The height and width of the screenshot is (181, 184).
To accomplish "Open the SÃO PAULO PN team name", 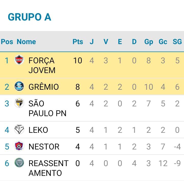I will [47, 108].
